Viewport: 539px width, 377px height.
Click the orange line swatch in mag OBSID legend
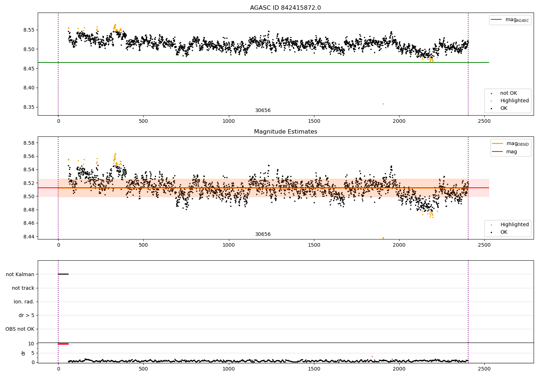[497, 144]
